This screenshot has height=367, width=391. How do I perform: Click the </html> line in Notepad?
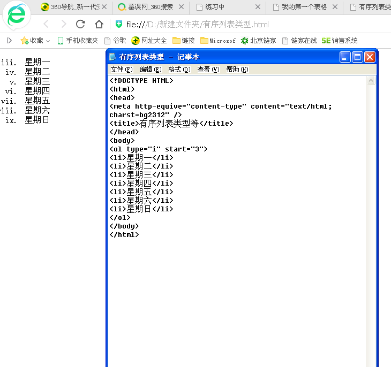[124, 235]
